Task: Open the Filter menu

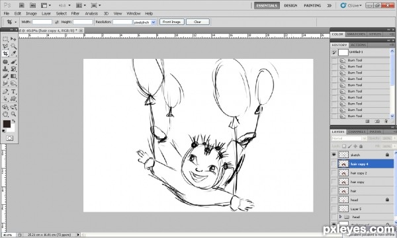Action: pos(75,13)
